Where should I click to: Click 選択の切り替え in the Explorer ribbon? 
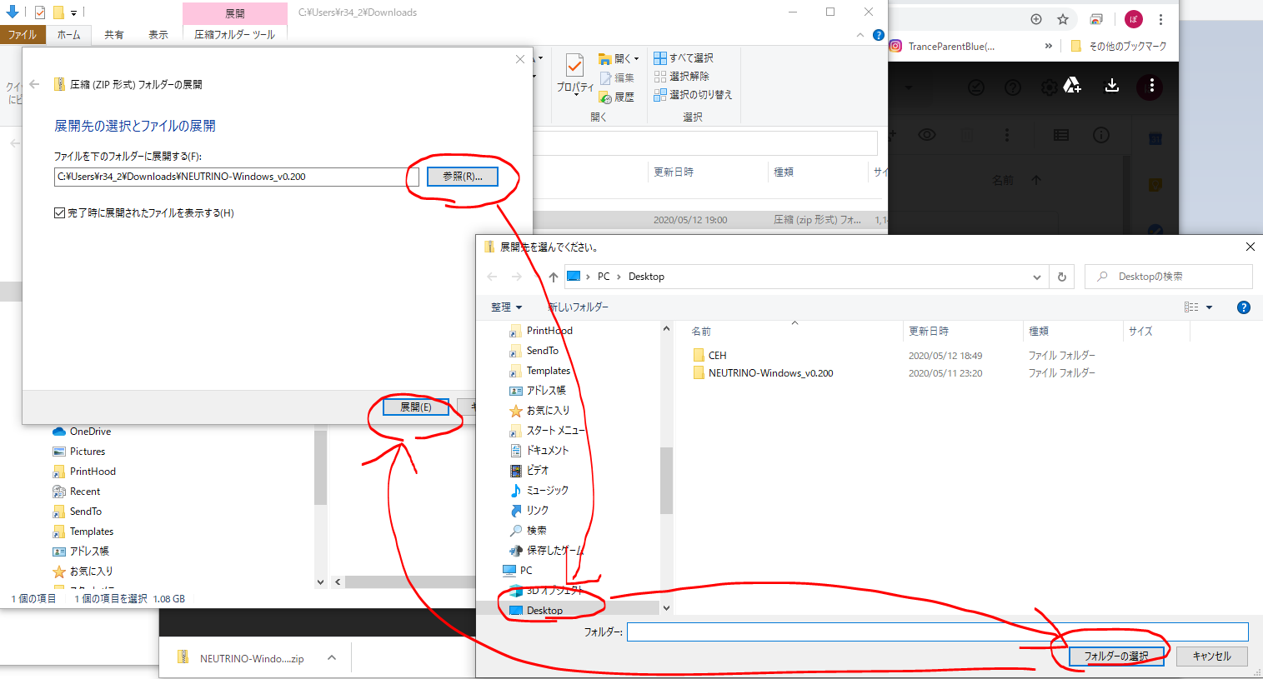coord(693,94)
